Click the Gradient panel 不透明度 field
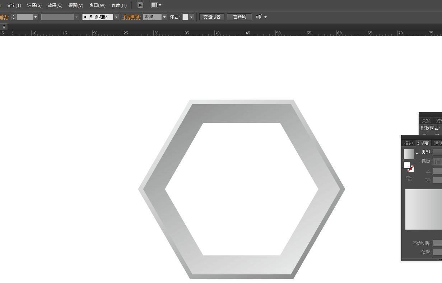 [437, 243]
